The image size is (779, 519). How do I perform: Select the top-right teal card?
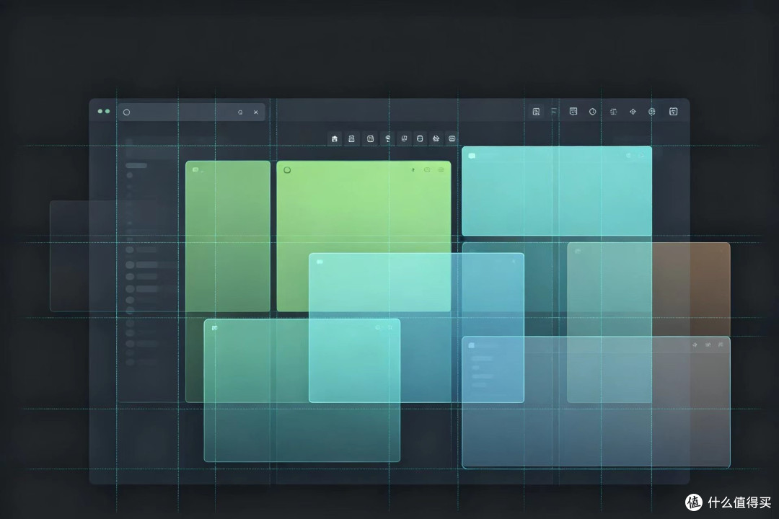pos(557,191)
